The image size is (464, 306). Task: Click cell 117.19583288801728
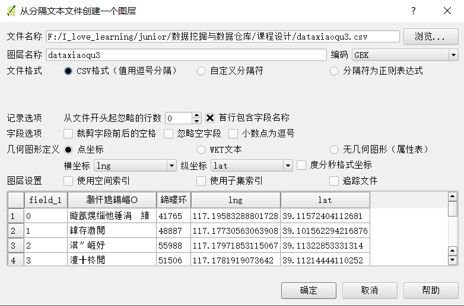(236, 216)
